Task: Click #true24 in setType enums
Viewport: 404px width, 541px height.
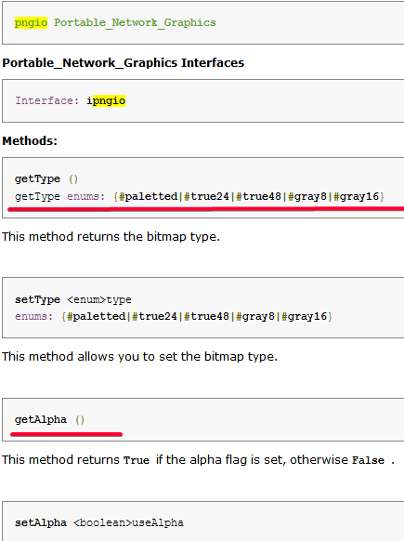Action: (x=154, y=316)
